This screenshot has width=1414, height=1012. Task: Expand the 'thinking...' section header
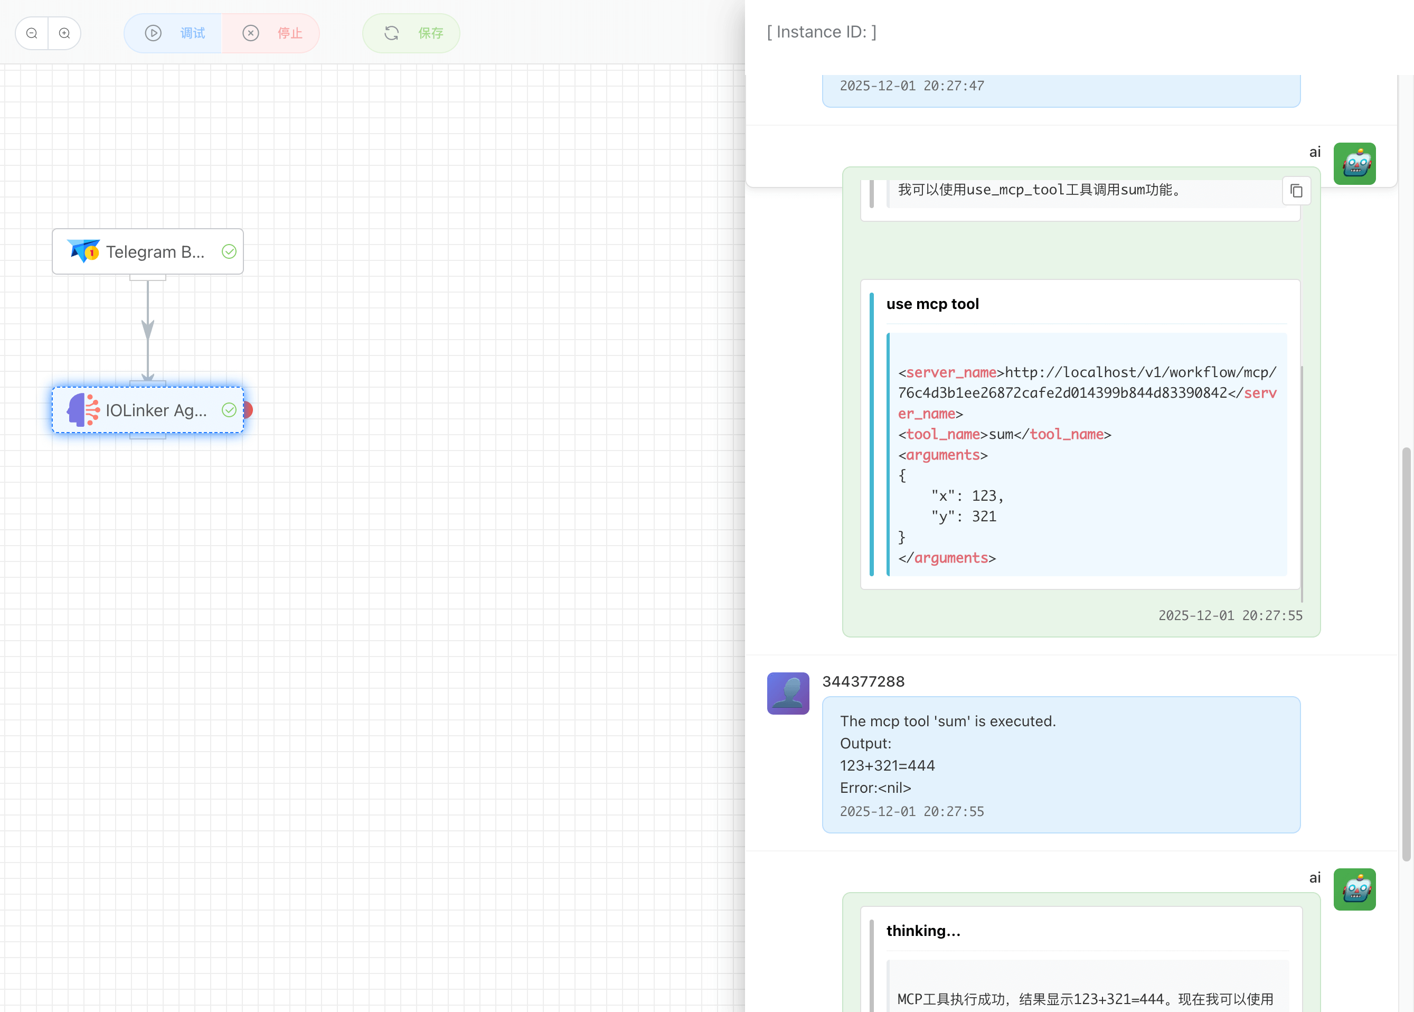tap(923, 931)
